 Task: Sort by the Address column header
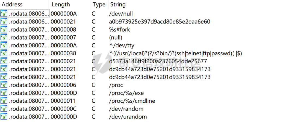(12, 4)
